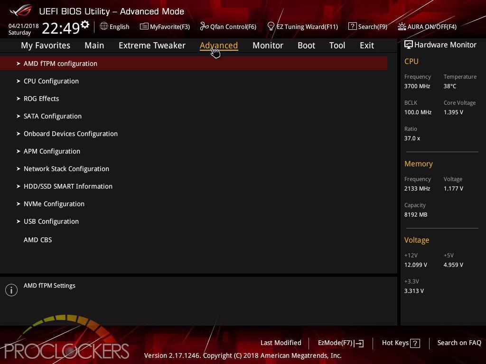The width and height of the screenshot is (486, 364).
Task: Click the globe language icon
Action: click(104, 27)
